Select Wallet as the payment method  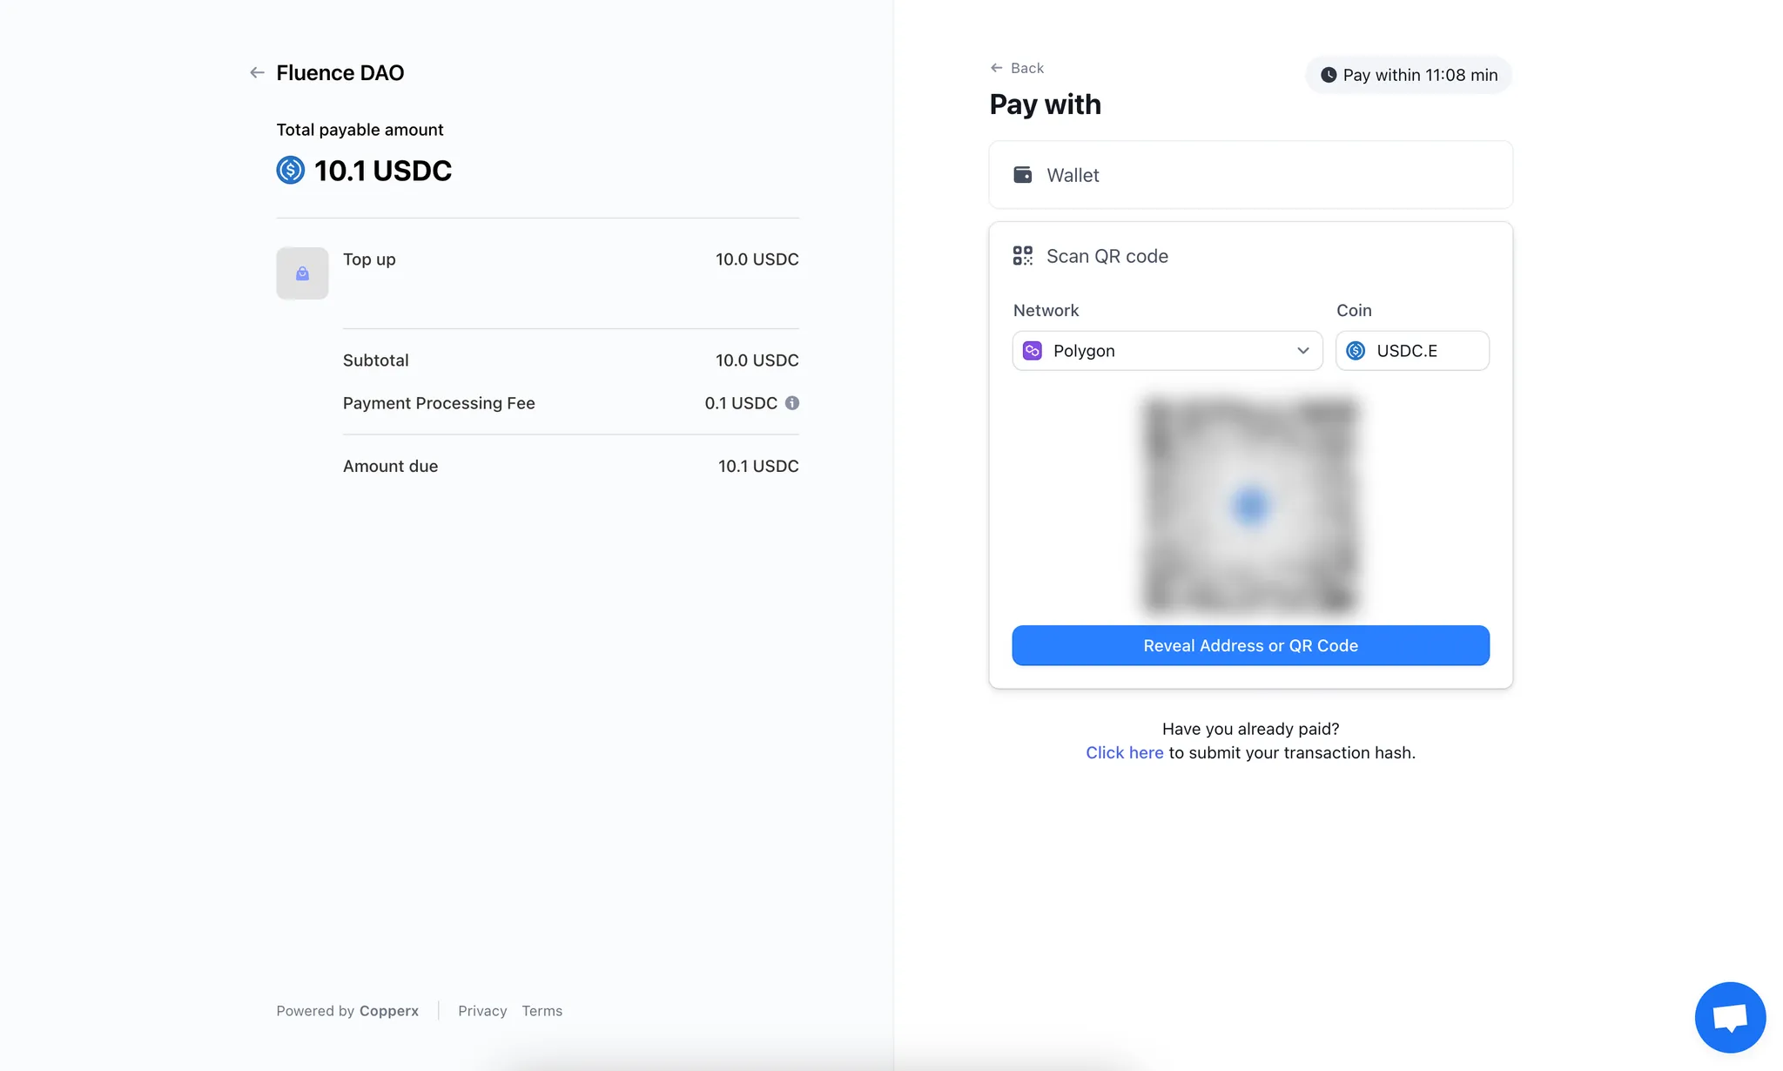coord(1250,174)
